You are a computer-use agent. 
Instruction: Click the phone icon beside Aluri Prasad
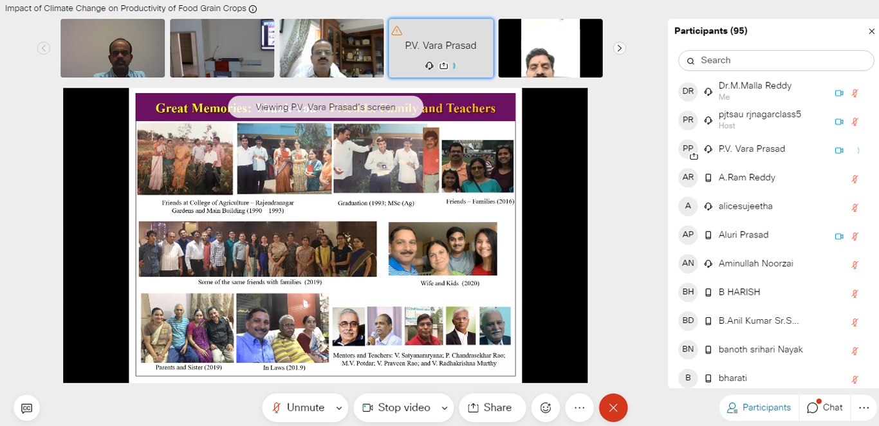coord(708,235)
